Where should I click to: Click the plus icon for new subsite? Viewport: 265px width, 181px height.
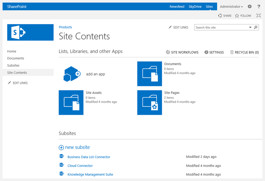tap(61, 147)
